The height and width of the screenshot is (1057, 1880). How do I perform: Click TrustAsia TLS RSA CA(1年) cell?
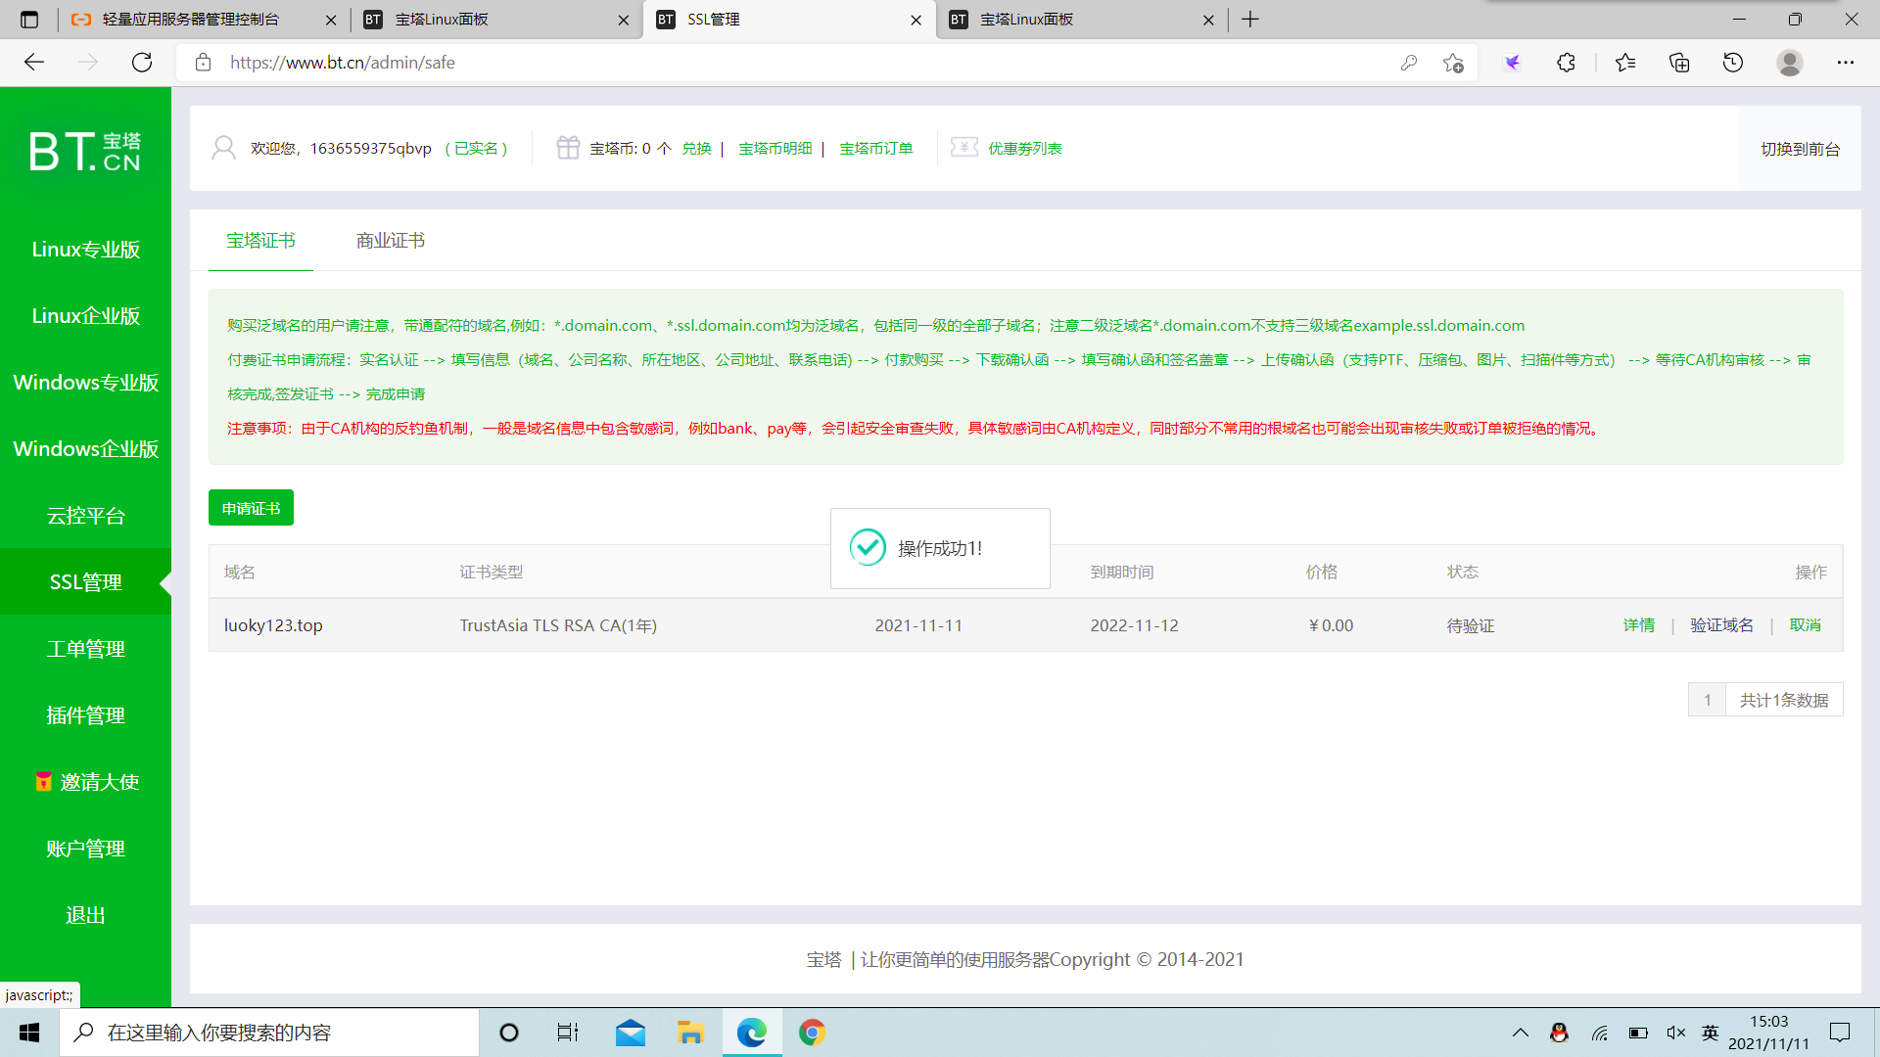[558, 624]
